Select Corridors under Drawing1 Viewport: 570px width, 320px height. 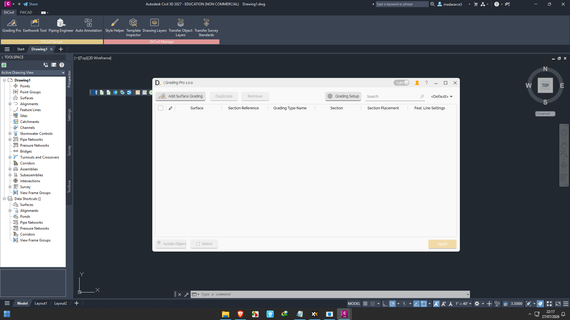(27, 163)
